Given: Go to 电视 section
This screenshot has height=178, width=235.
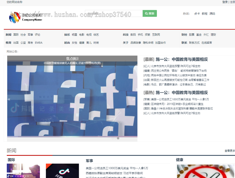Looking at the screenshot, I should 89,35.
